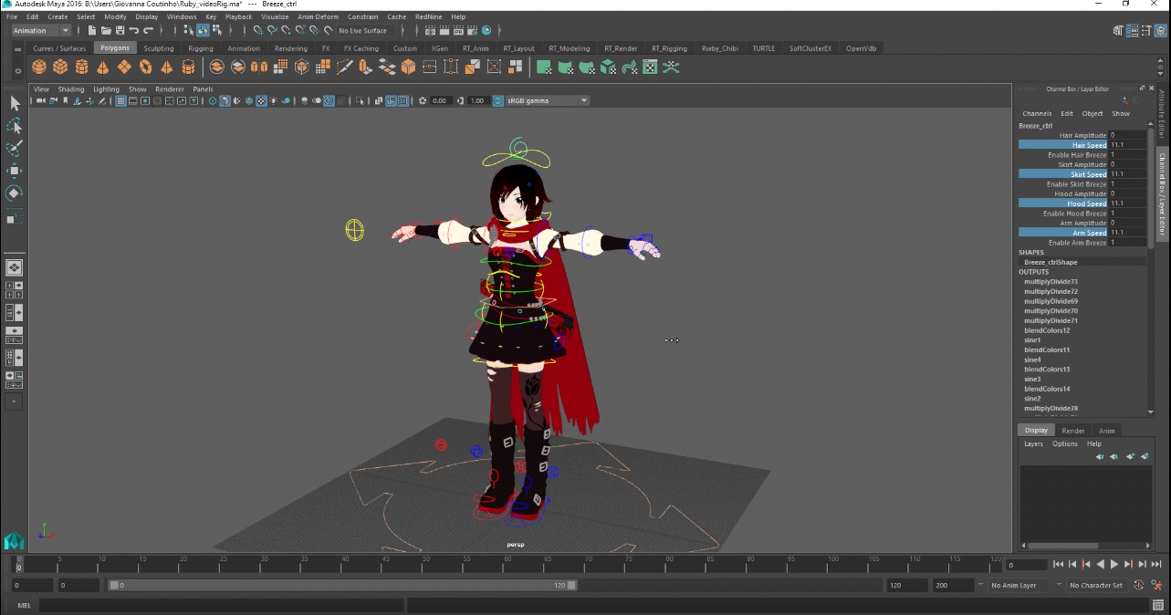Play the animation forward
This screenshot has height=615, width=1171.
[1114, 565]
